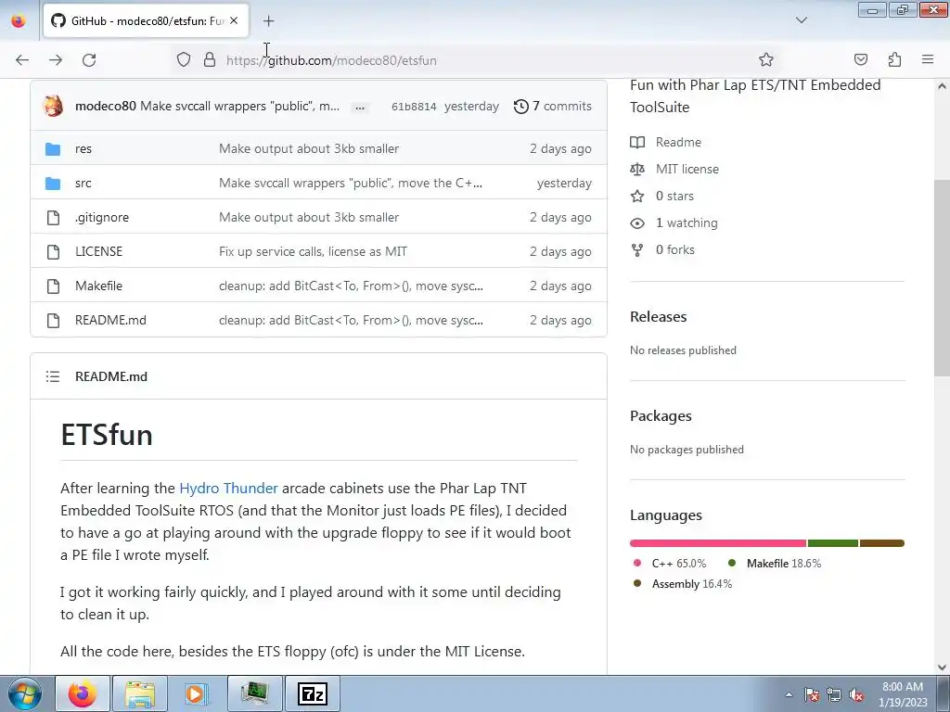Open src commit 'Make svccall wrappers public'
The image size is (950, 712).
click(x=351, y=184)
